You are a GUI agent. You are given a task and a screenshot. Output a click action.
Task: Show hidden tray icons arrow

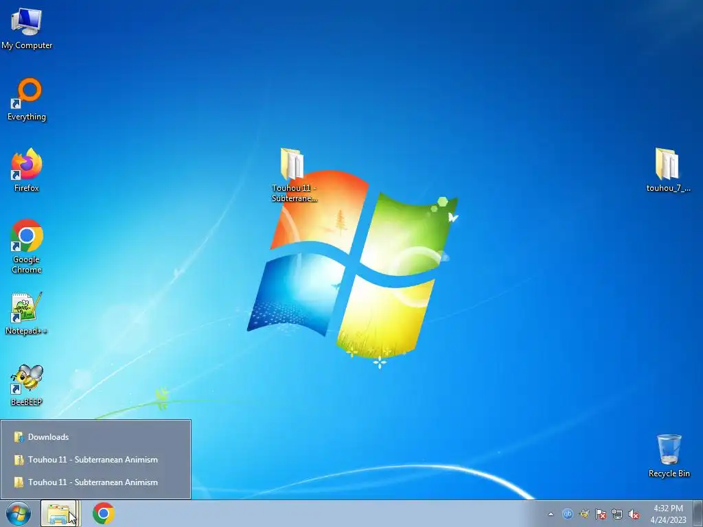point(551,514)
